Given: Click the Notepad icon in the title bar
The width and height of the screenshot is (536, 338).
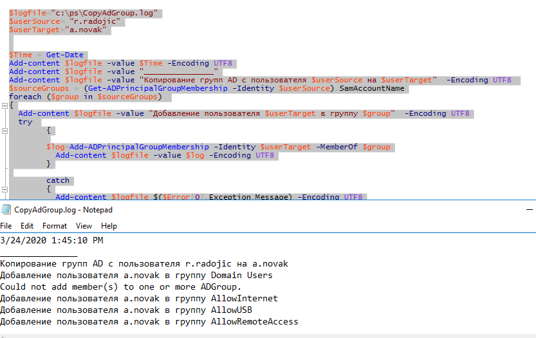Looking at the screenshot, I should (6, 209).
